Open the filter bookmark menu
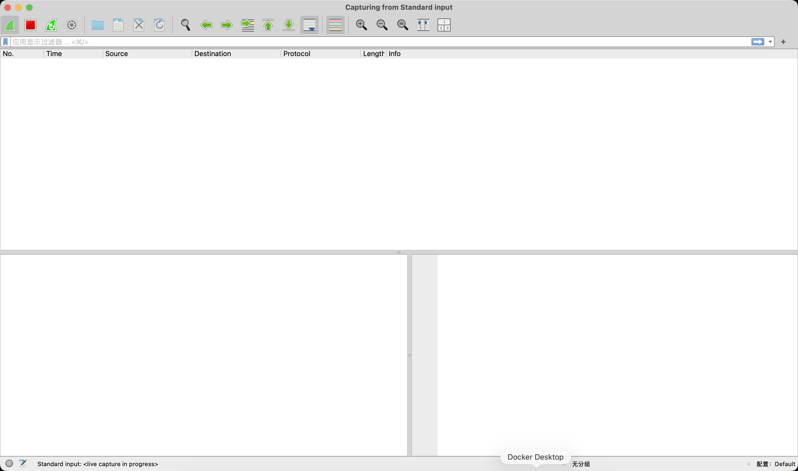Viewport: 798px width, 471px height. click(x=5, y=42)
